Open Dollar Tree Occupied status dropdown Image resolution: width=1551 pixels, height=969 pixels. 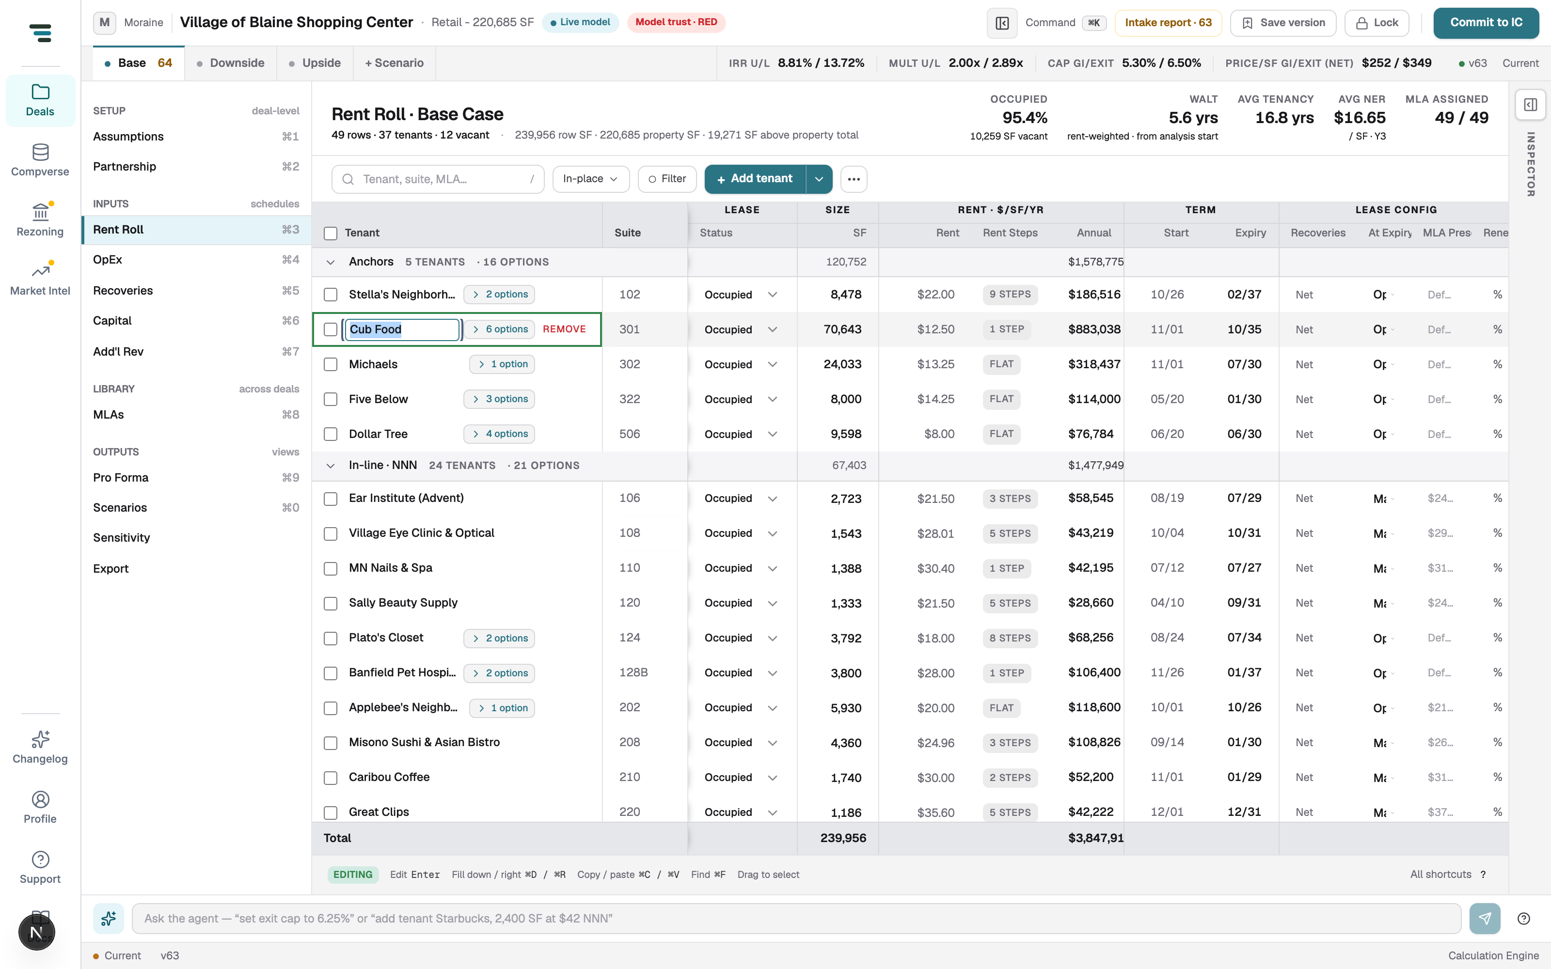coord(772,435)
